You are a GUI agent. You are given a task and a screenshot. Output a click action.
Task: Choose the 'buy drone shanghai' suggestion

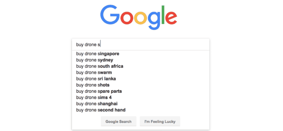[x=97, y=103]
